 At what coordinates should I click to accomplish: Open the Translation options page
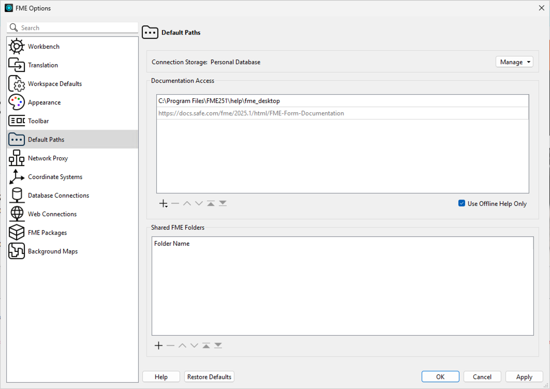pyautogui.click(x=72, y=65)
